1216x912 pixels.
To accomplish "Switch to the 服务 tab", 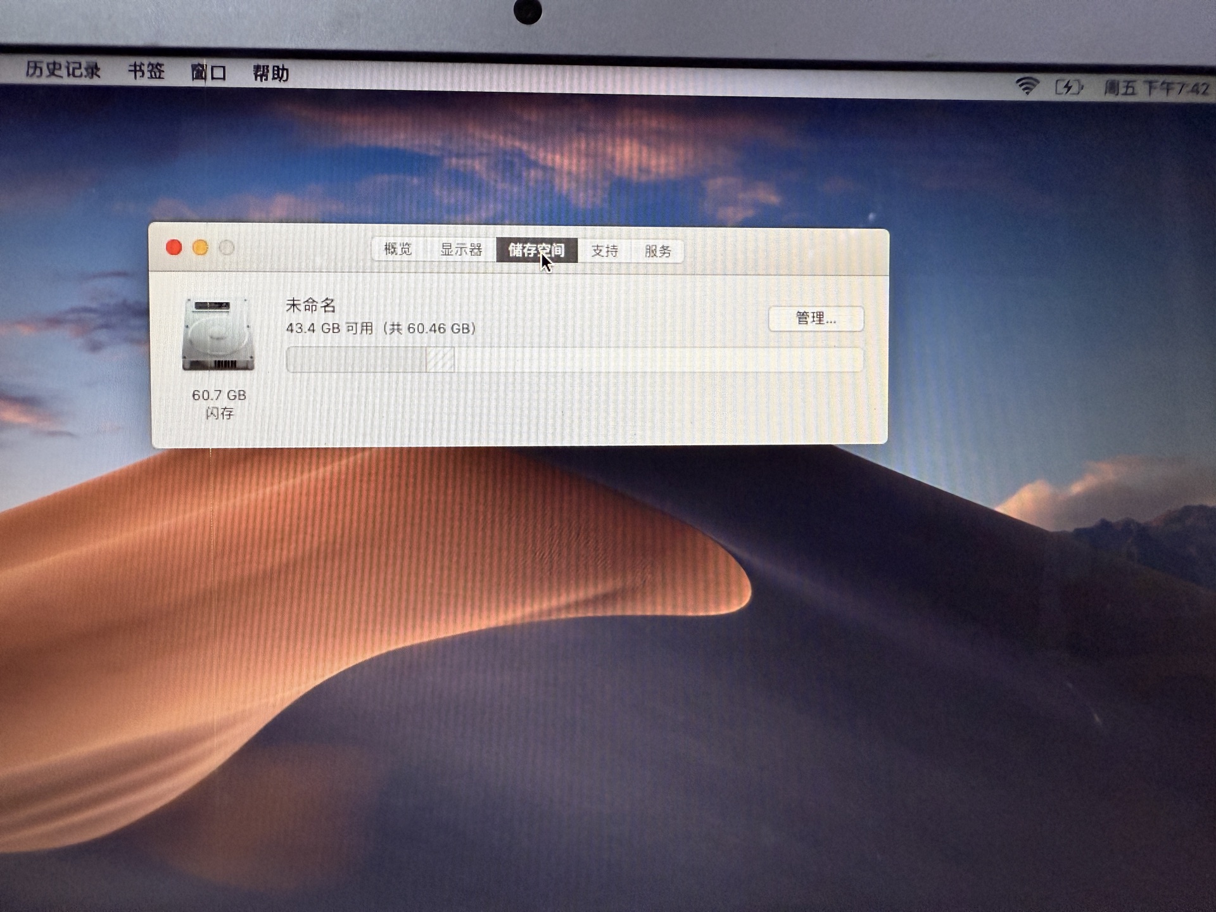I will 658,251.
